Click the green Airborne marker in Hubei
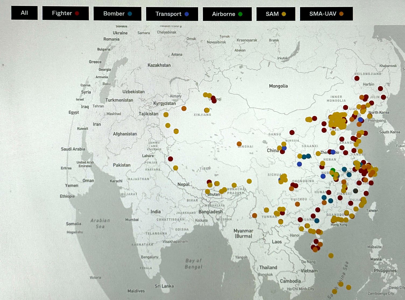Image resolution: width=405 pixels, height=300 pixels. point(333,170)
